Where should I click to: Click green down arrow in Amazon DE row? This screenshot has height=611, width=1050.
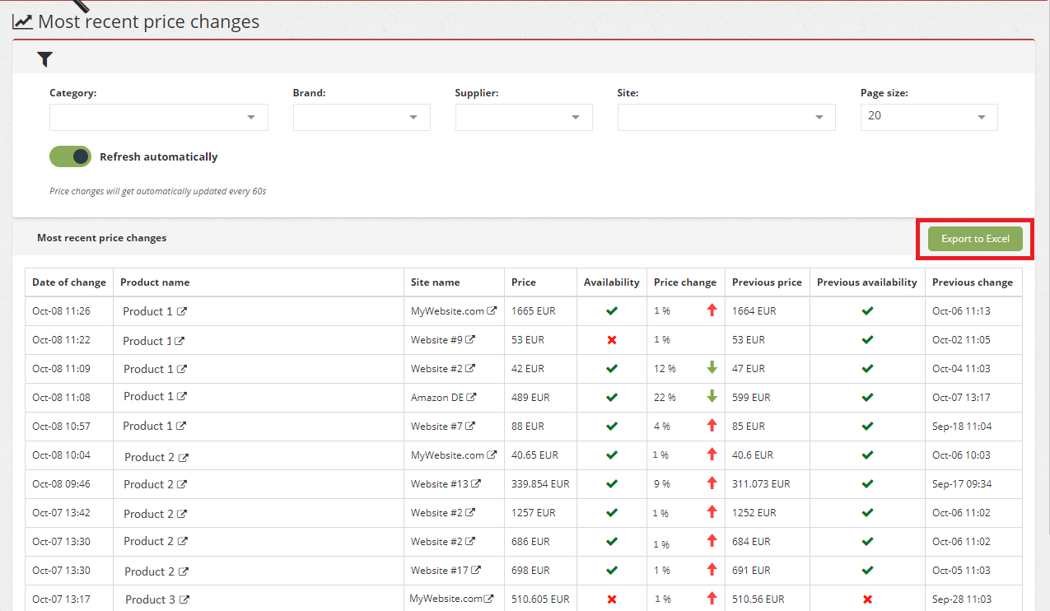[x=712, y=396]
